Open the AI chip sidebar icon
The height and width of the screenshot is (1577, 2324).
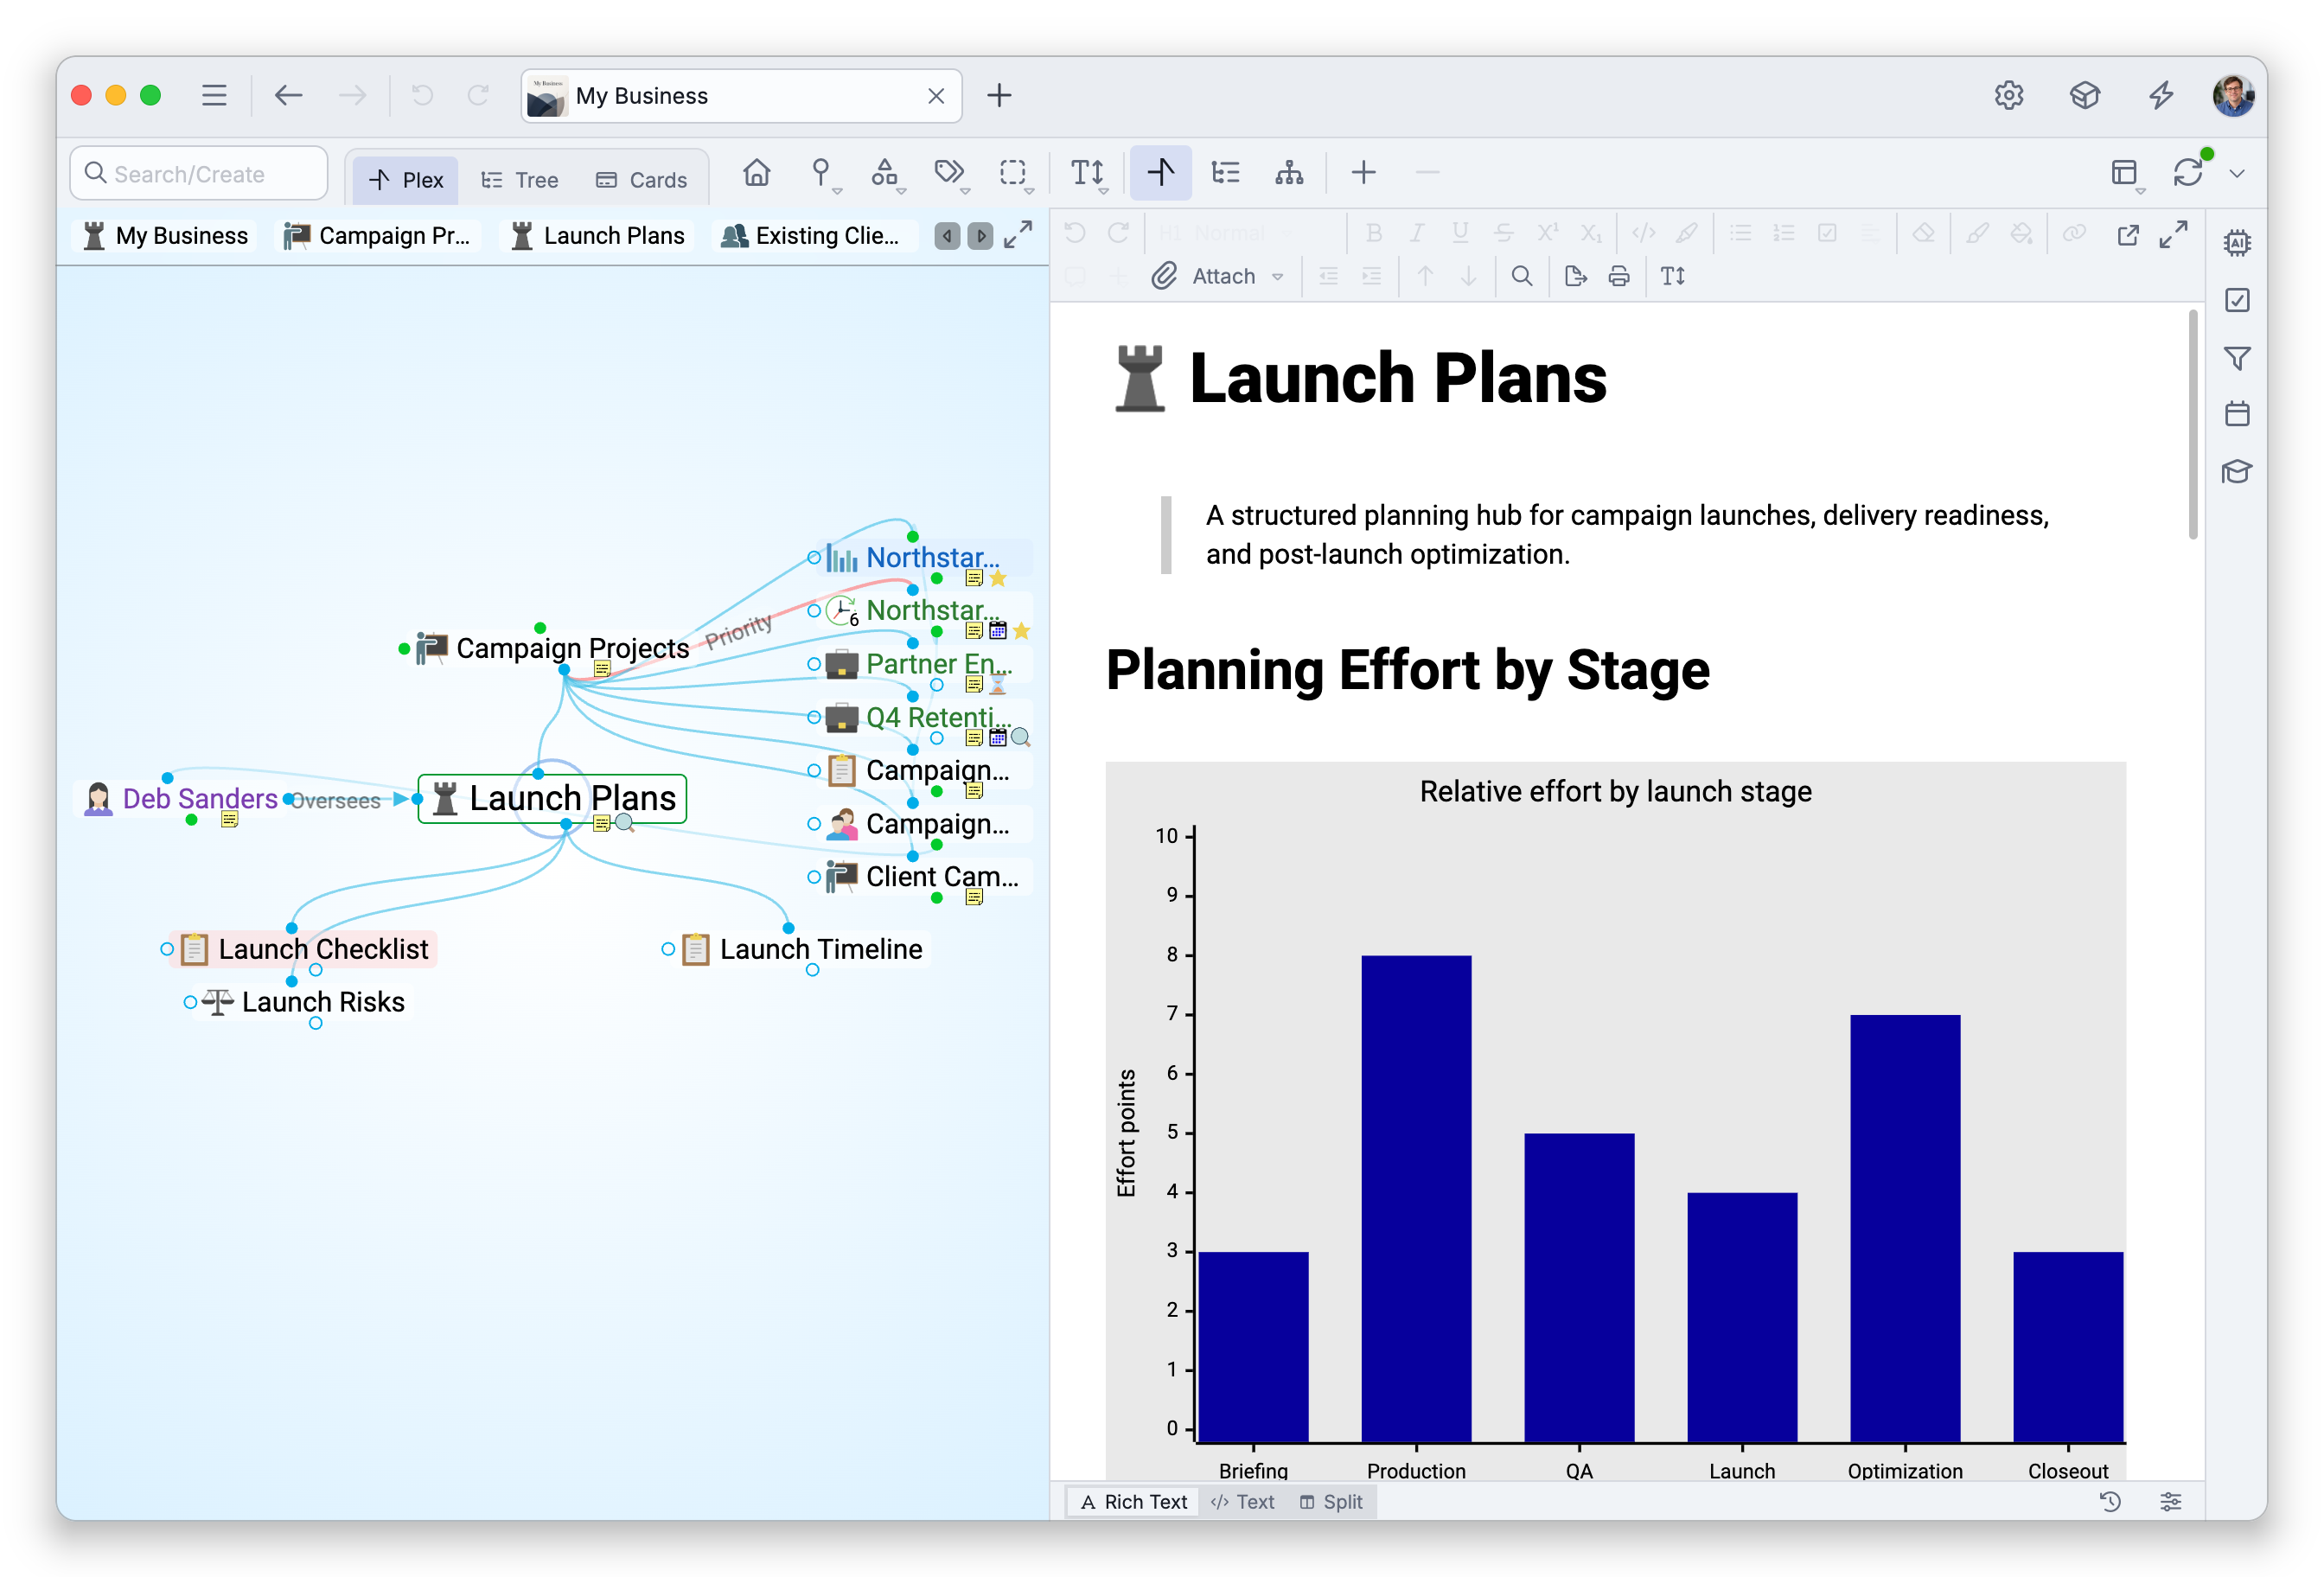[x=2236, y=242]
